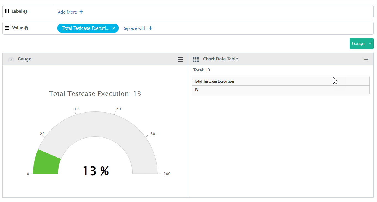Remove the Total Testcase Execution value chip
The image size is (377, 202).
click(114, 28)
